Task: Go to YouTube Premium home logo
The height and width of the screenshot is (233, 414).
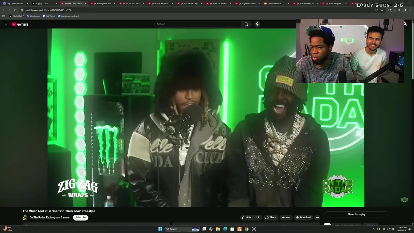Action: (x=20, y=24)
